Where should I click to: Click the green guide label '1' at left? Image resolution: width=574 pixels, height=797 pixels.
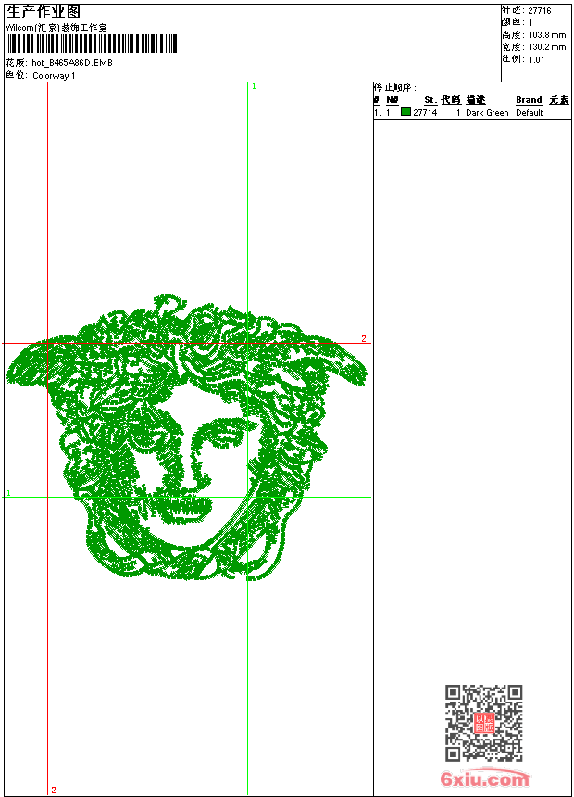[x=8, y=493]
